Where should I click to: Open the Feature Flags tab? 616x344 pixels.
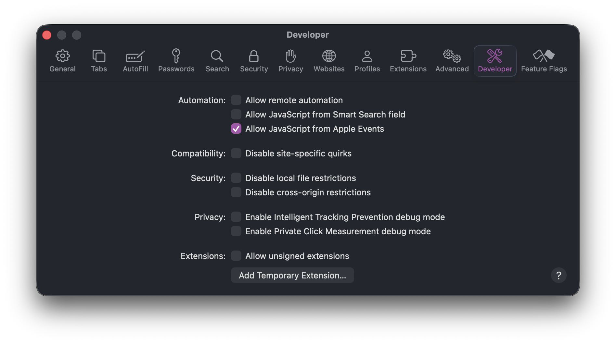(x=544, y=61)
